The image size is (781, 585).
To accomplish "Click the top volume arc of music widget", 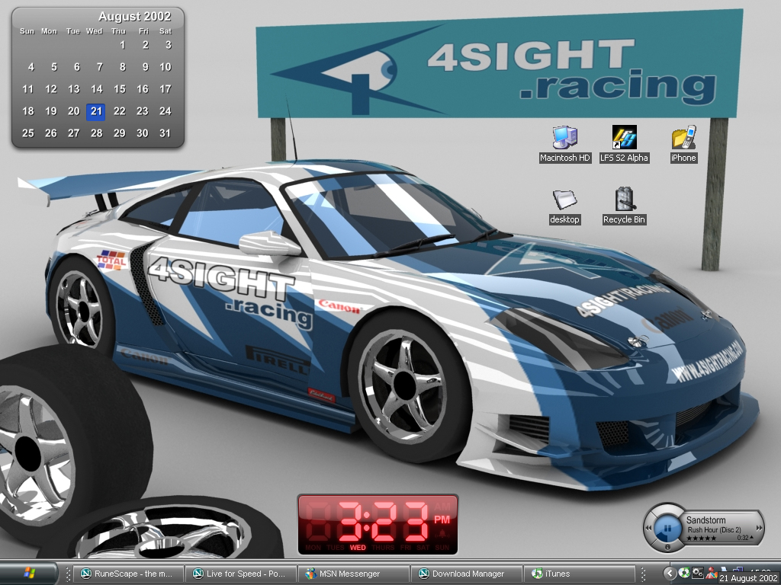I will pyautogui.click(x=667, y=510).
